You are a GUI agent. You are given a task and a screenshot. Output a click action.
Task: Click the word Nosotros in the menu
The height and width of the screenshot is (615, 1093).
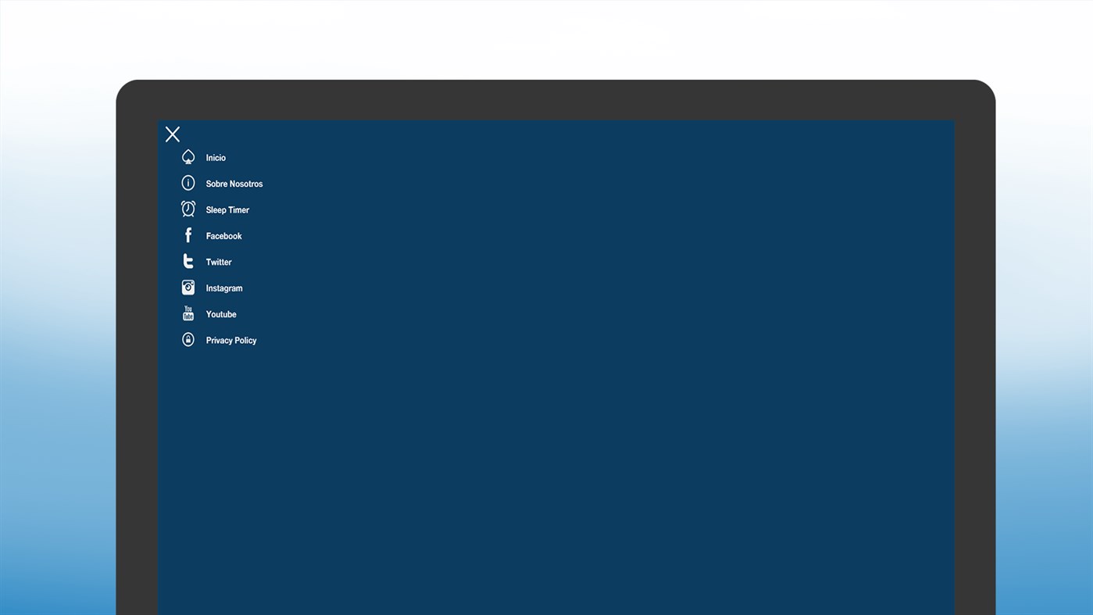pyautogui.click(x=246, y=184)
